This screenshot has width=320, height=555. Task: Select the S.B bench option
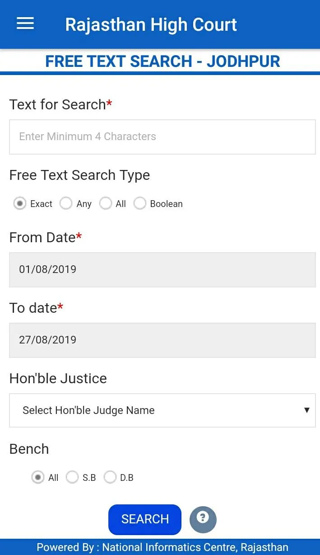(x=72, y=477)
